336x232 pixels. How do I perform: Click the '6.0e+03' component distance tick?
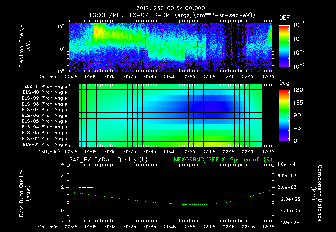[287, 176]
